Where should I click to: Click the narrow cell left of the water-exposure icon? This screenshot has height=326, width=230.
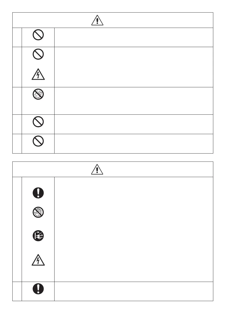[17, 101]
